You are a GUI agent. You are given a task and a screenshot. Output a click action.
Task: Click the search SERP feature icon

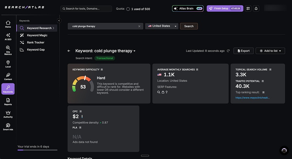[x=159, y=92]
